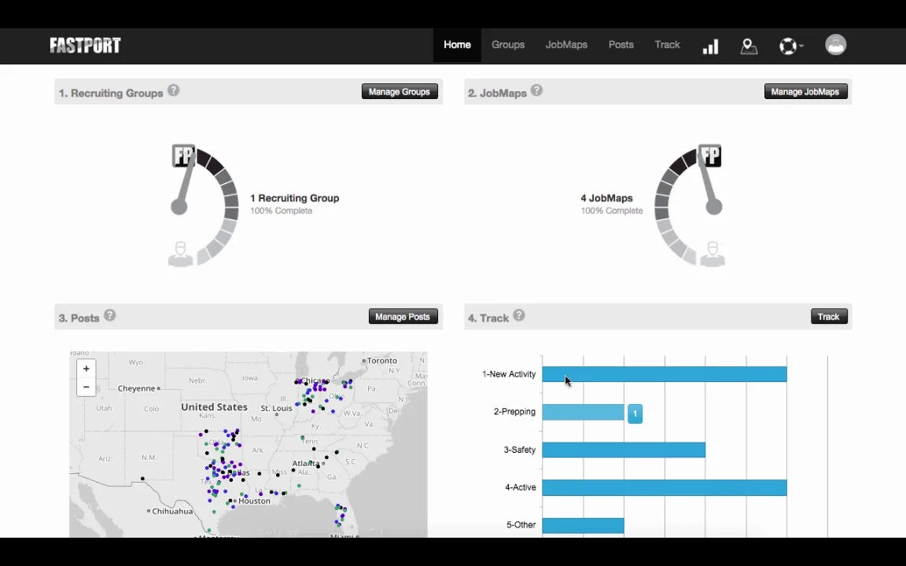This screenshot has height=566, width=906.
Task: Click the St. Louis label on map
Action: pyautogui.click(x=276, y=408)
